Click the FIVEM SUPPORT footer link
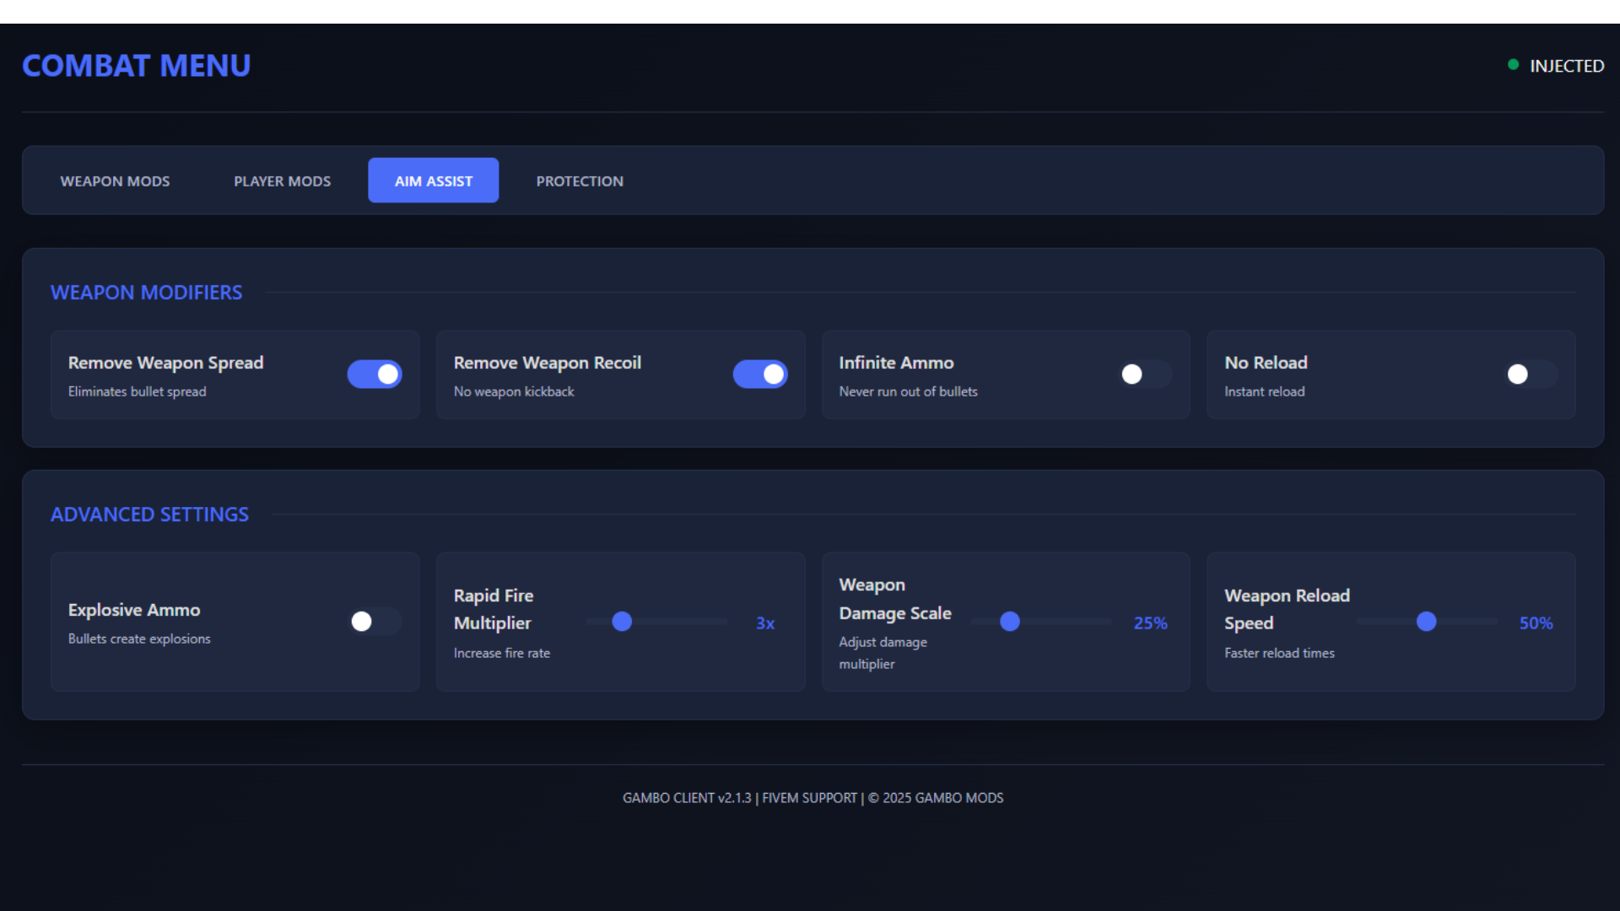The width and height of the screenshot is (1620, 911). [x=809, y=797]
